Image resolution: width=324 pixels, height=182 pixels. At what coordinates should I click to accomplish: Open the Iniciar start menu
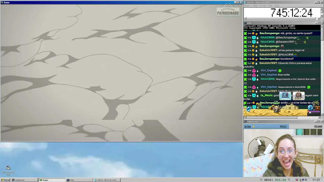click(x=5, y=180)
